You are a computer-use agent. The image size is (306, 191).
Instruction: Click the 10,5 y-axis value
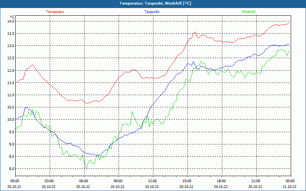pyautogui.click(x=11, y=107)
